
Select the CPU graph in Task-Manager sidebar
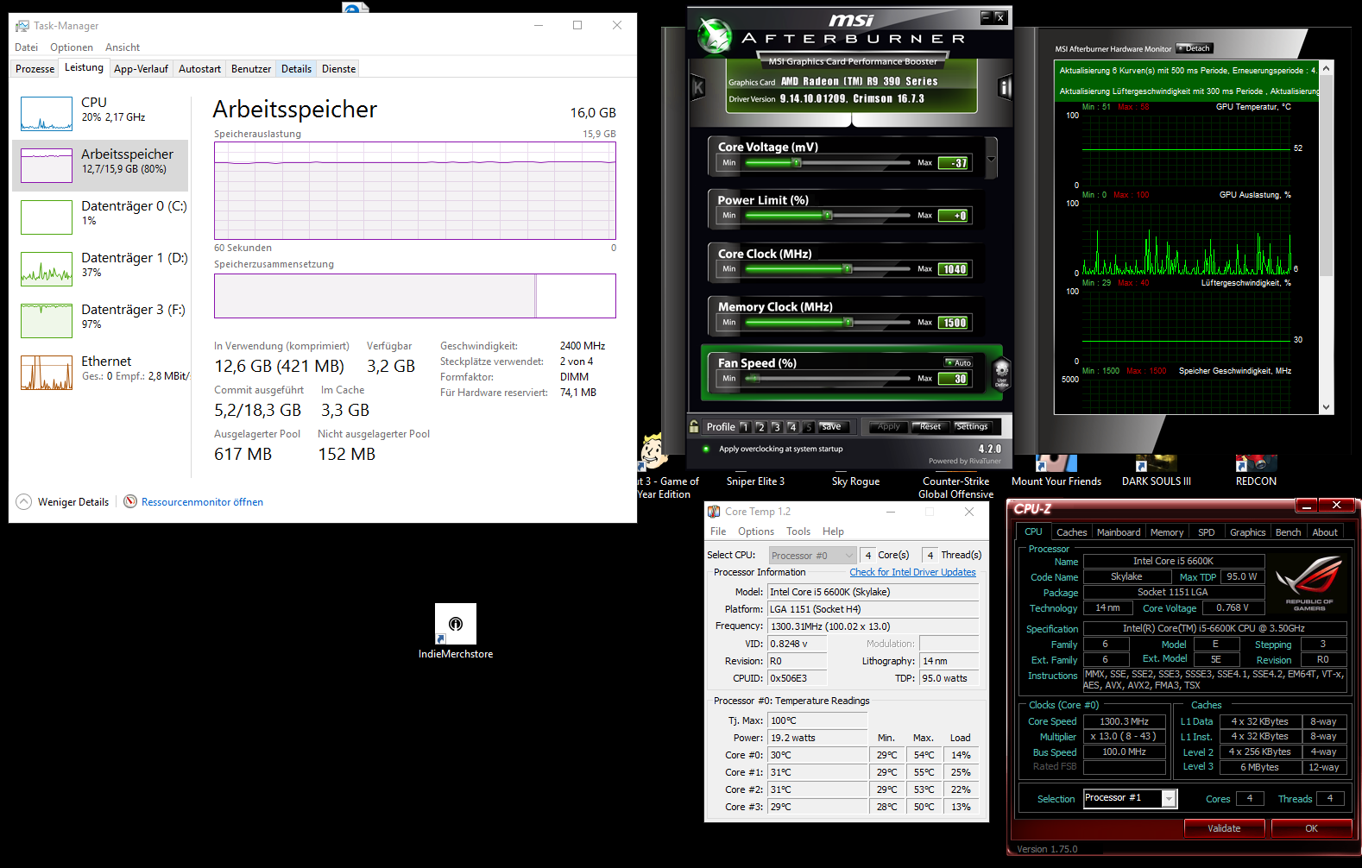coord(47,113)
